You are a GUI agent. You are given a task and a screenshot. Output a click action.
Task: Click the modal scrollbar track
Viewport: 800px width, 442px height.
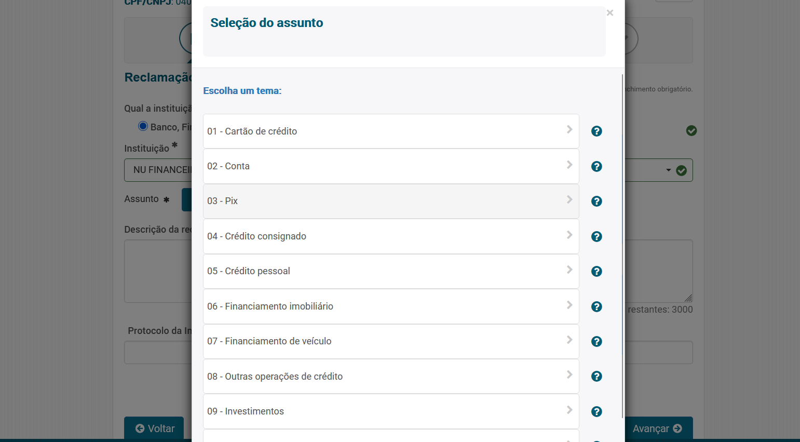pos(621,260)
